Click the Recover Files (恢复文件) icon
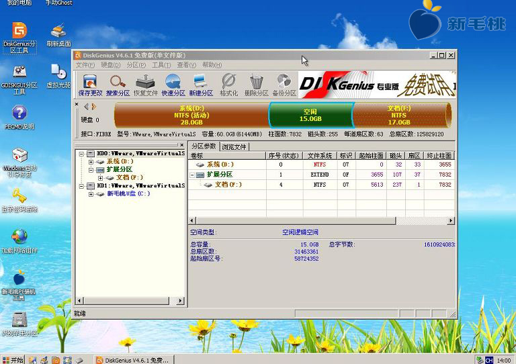 click(145, 85)
